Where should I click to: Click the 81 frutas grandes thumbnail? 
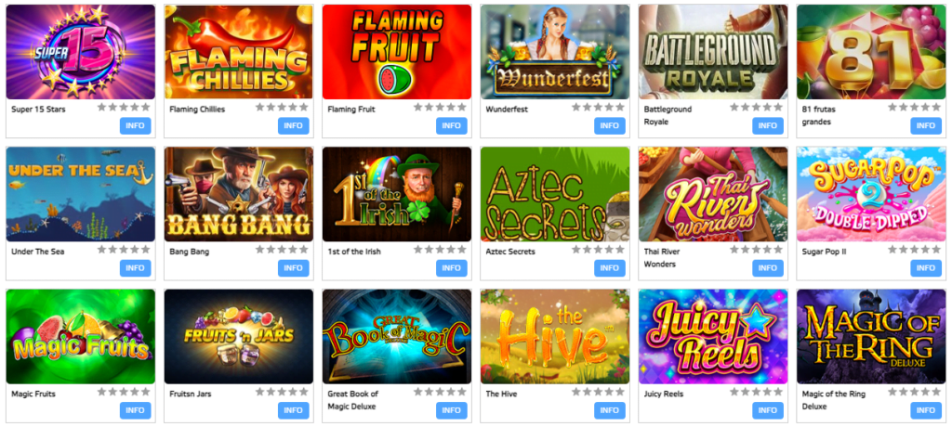[x=870, y=52]
